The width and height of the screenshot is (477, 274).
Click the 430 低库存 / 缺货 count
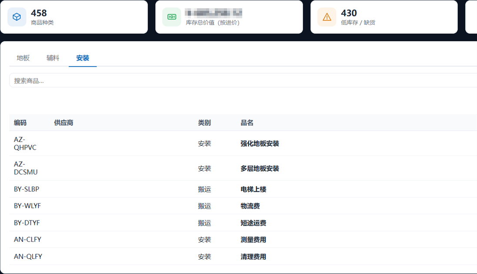click(349, 13)
